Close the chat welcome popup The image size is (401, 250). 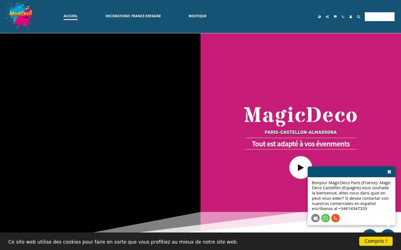tap(389, 172)
